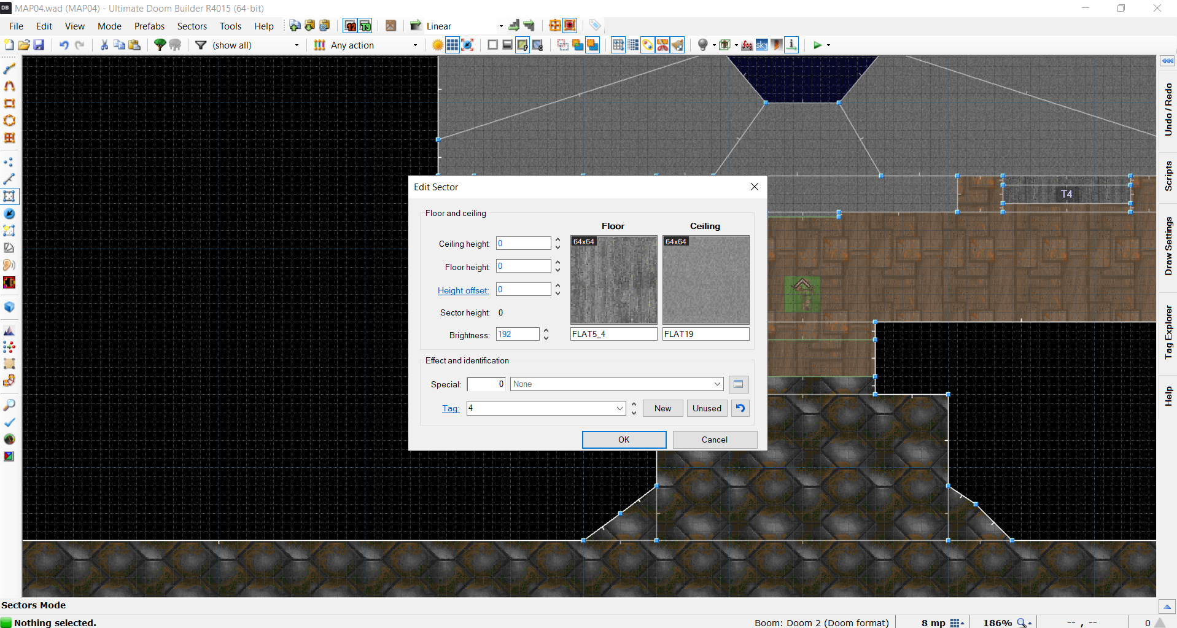Click the Undo arrow icon
1177x628 pixels.
[64, 45]
